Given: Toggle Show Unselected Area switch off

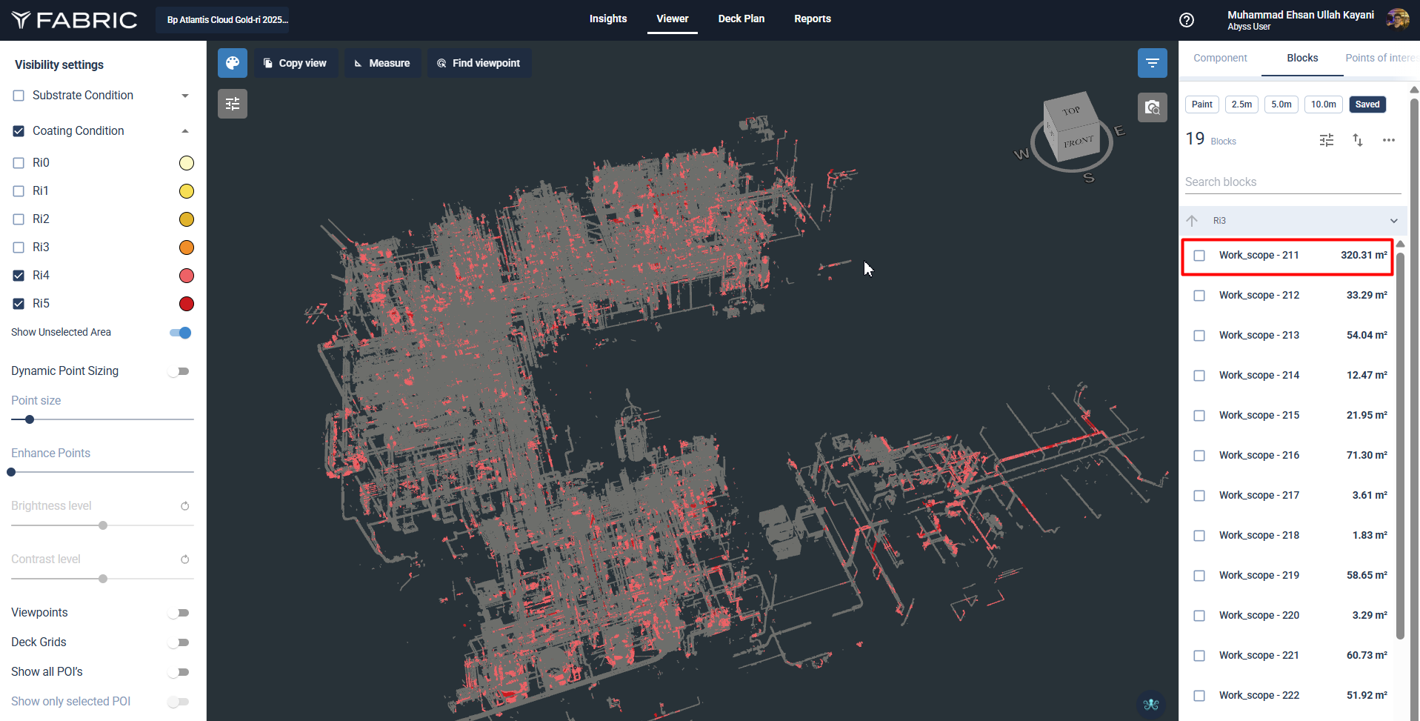Looking at the screenshot, I should [180, 333].
